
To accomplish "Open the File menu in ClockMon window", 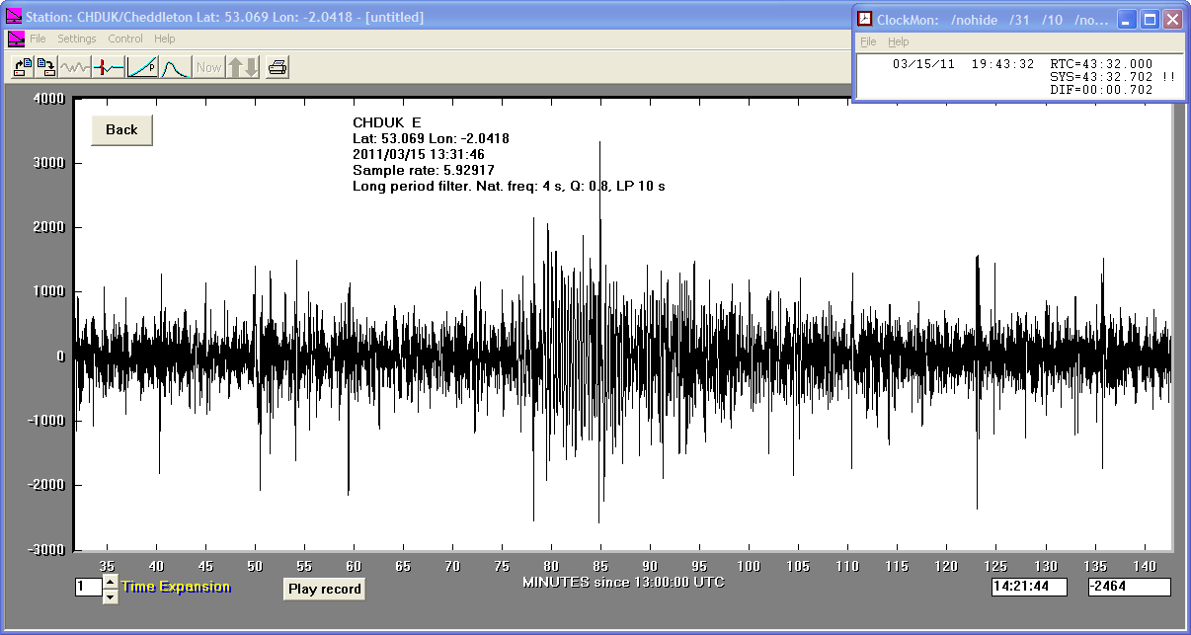I will tap(868, 41).
